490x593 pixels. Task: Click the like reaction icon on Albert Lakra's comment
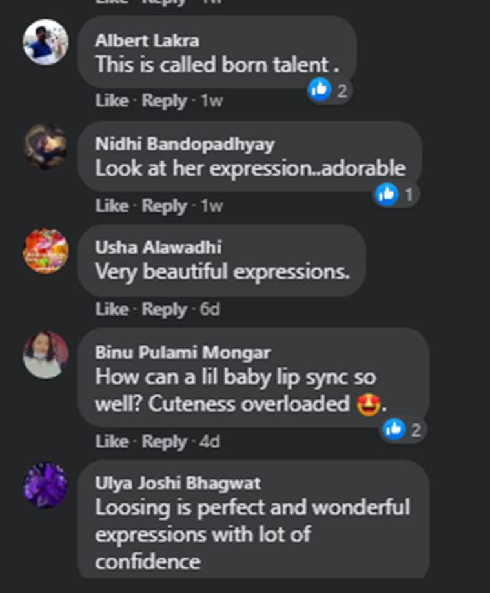tap(320, 90)
